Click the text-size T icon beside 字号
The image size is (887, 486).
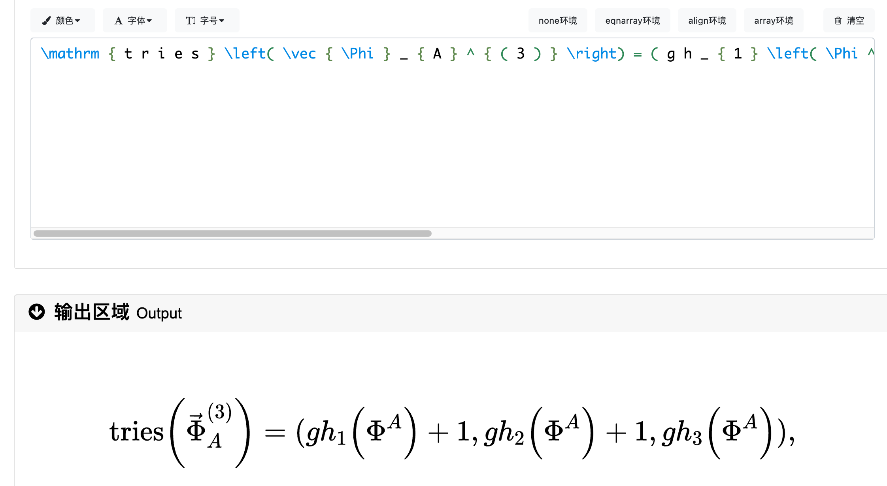191,21
